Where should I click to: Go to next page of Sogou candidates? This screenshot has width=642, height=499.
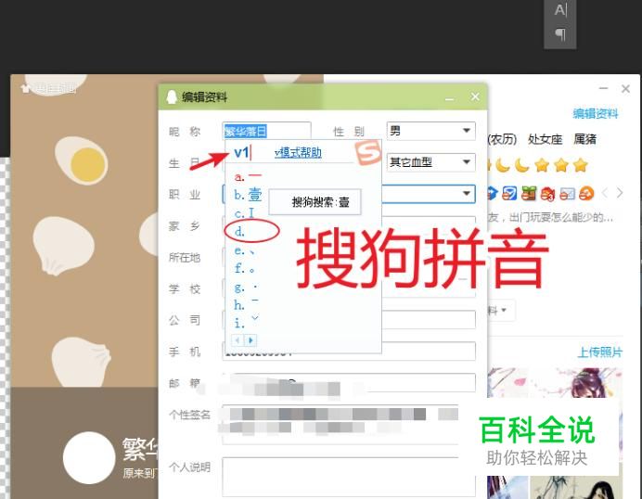click(x=250, y=340)
